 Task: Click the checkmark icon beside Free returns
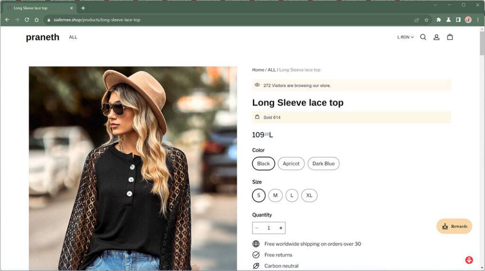(256, 254)
